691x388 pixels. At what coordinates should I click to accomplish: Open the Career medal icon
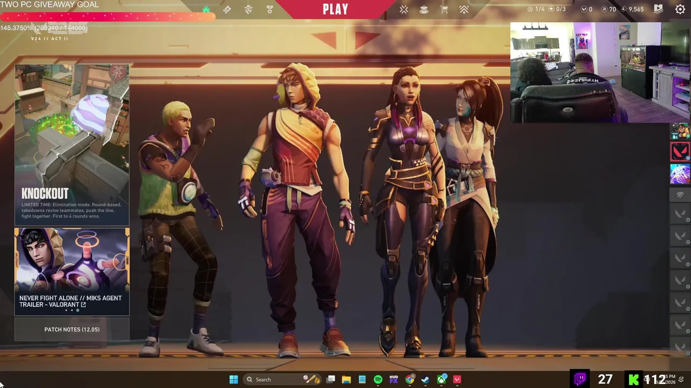pyautogui.click(x=269, y=10)
